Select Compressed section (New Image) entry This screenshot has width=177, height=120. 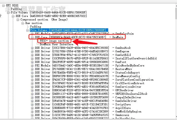point(44,19)
